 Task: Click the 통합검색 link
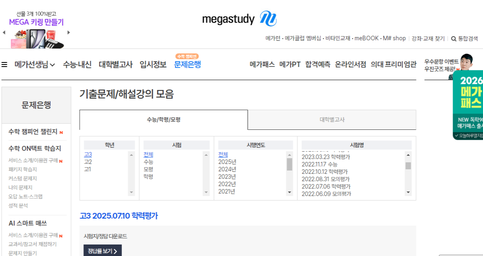pos(468,39)
